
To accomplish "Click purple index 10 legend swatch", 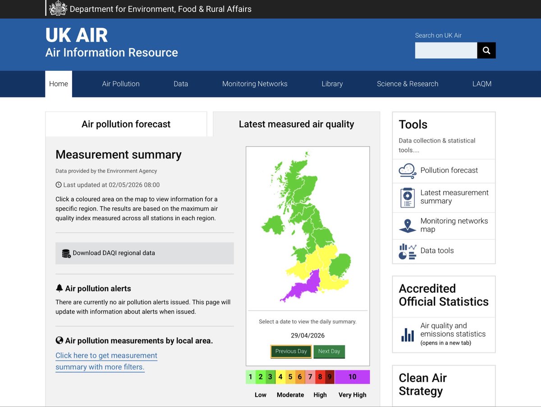I will [353, 377].
